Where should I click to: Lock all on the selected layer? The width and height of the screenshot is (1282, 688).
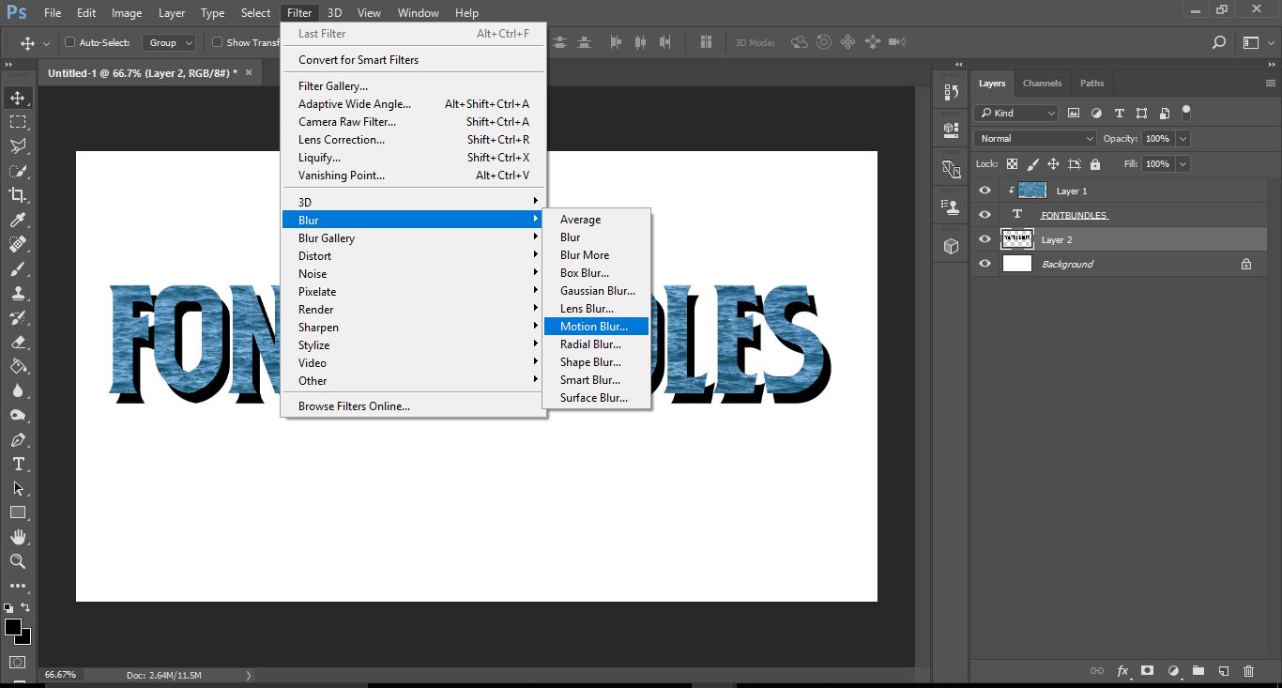point(1094,164)
